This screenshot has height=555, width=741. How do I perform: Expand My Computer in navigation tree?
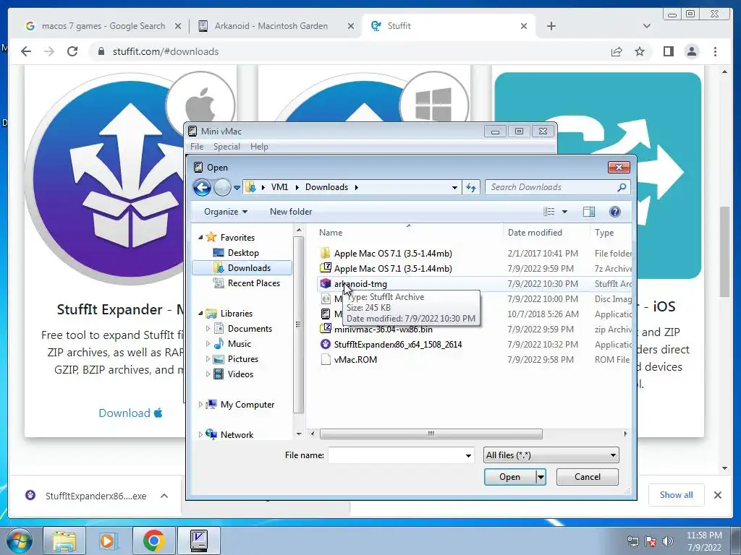[x=200, y=405]
